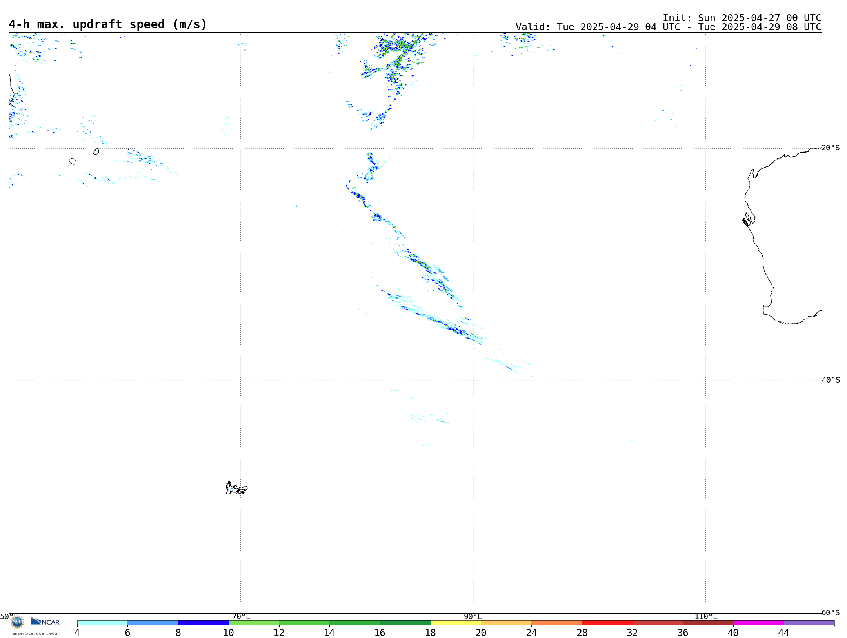Viewport: 847px width, 638px height.
Task: Click the Mauritius island outline just below 20°S
Action: (x=96, y=151)
